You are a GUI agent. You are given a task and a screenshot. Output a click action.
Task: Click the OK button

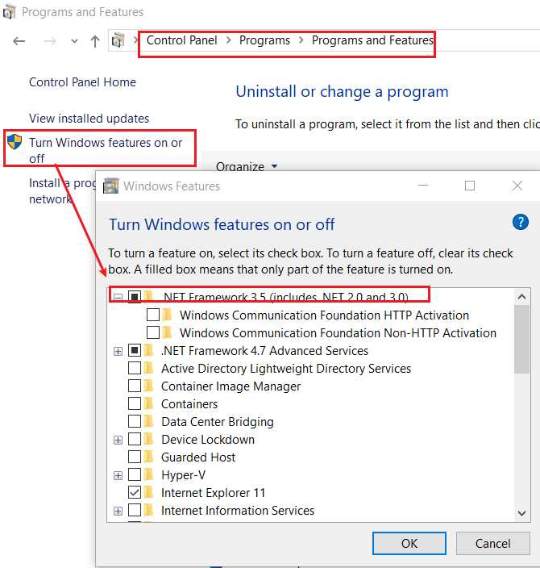(409, 543)
